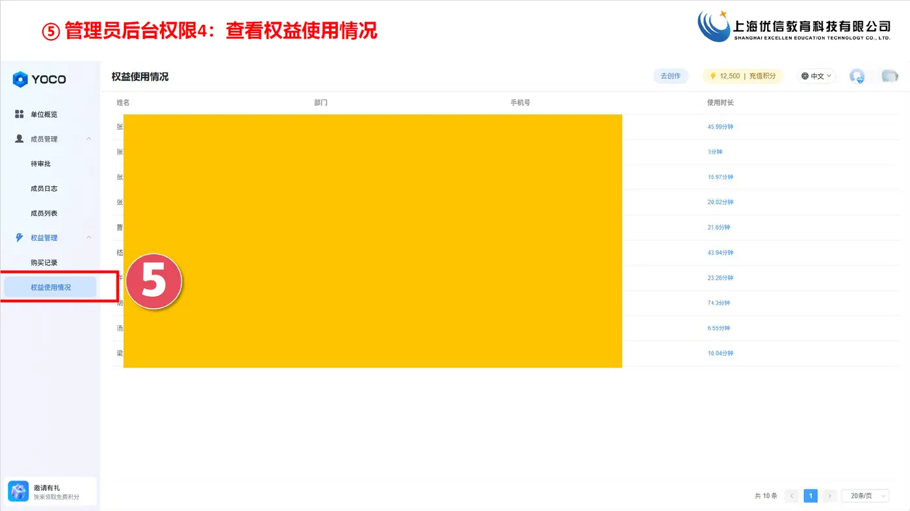Viewport: 910px width, 511px height.
Task: Click the user avatar icon
Action: [x=857, y=77]
